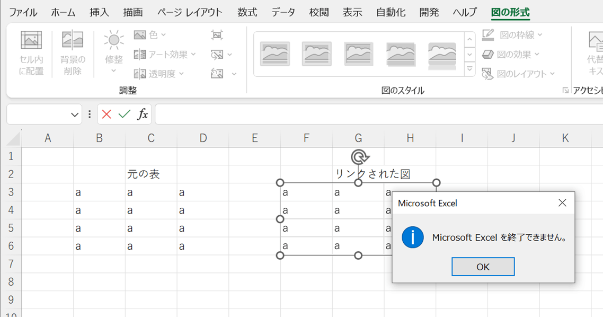603x317 pixels.
Task: Click OK in the Microsoft Excel dialog
Action: pos(483,267)
